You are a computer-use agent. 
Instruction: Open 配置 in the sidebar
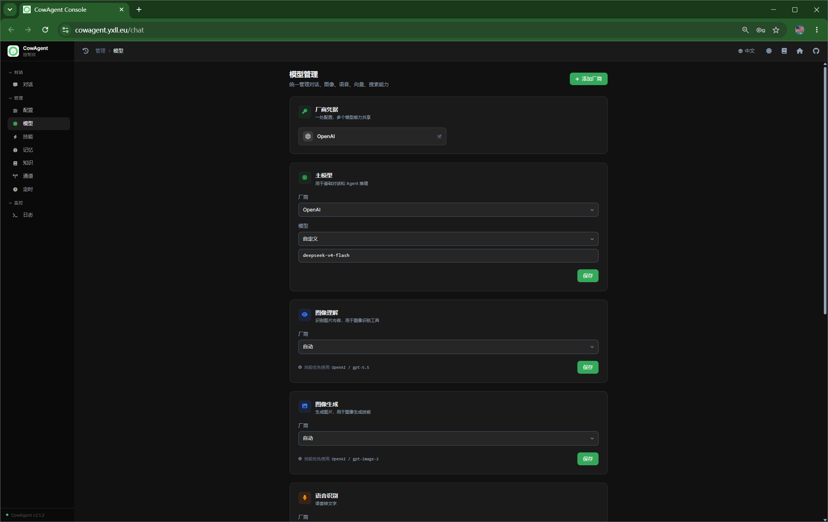point(39,110)
